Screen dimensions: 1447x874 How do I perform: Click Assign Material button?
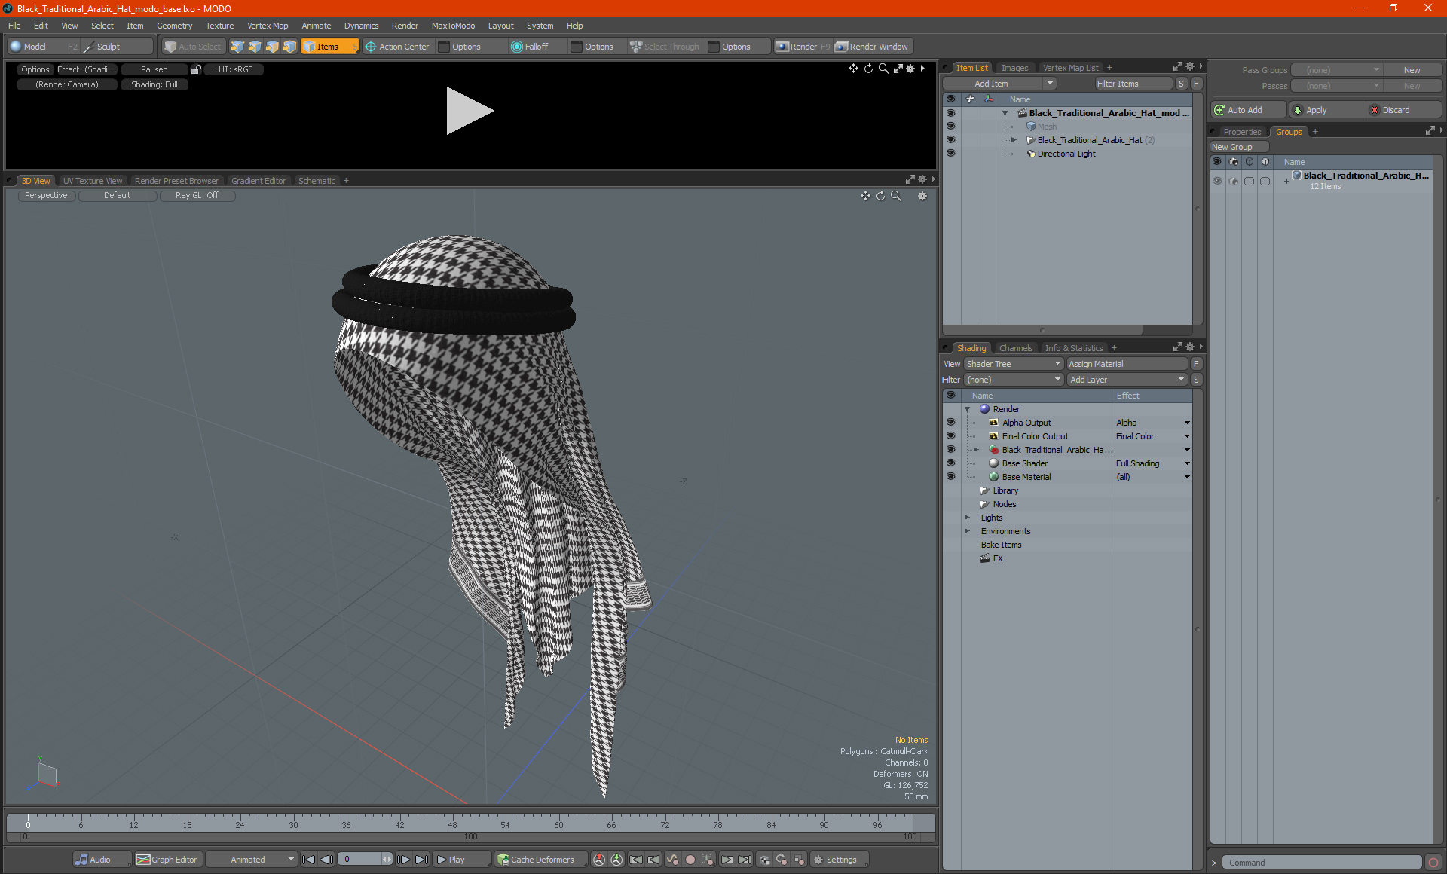(1127, 364)
